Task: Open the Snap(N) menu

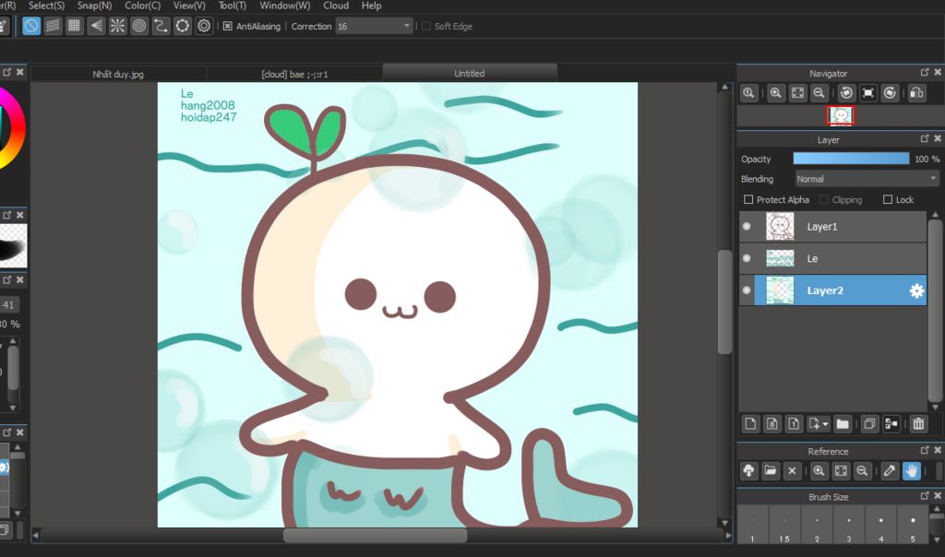Action: coord(95,6)
